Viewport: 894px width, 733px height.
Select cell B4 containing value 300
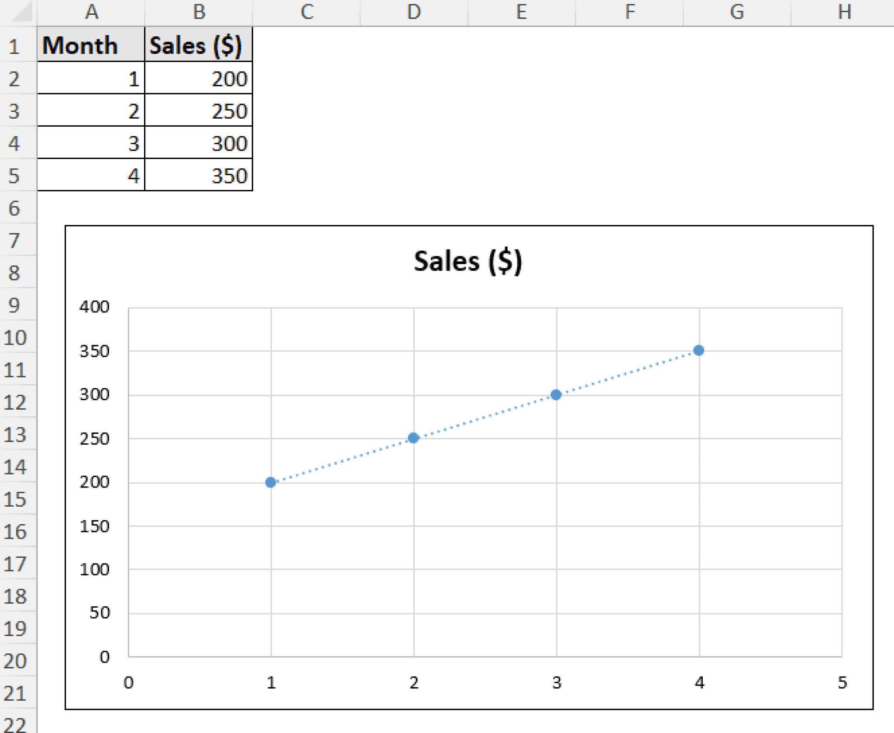199,143
